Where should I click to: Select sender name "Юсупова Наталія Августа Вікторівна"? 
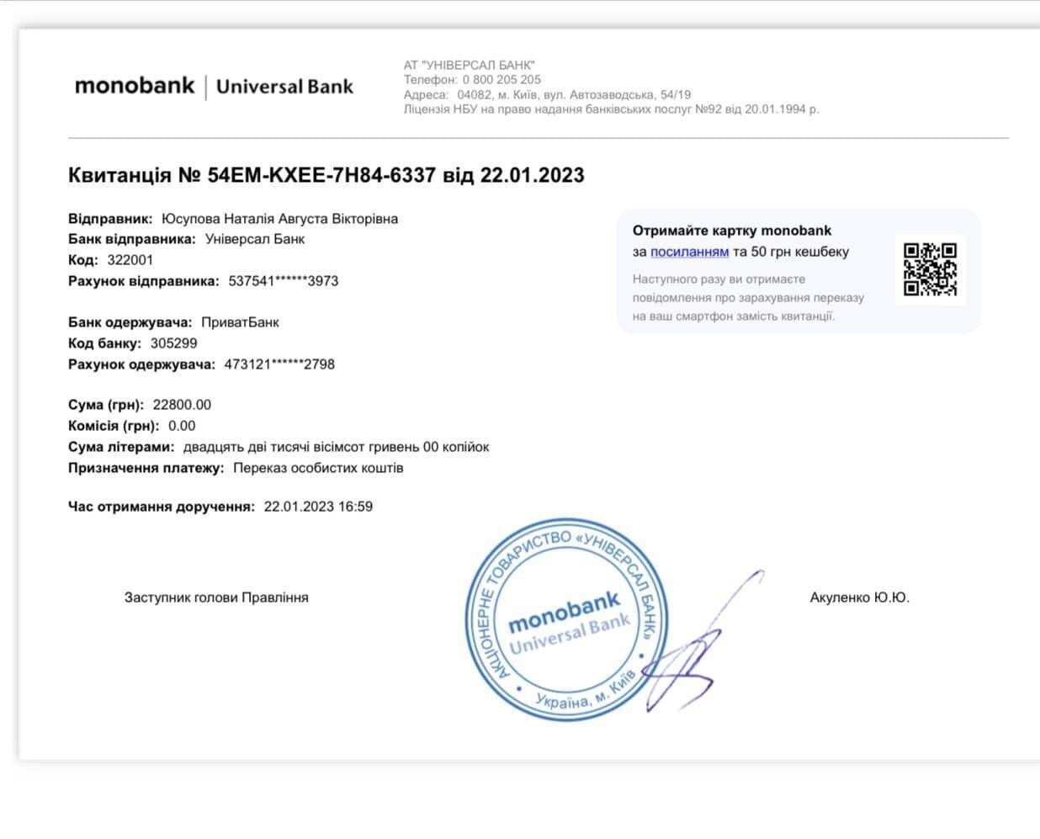pyautogui.click(x=280, y=219)
